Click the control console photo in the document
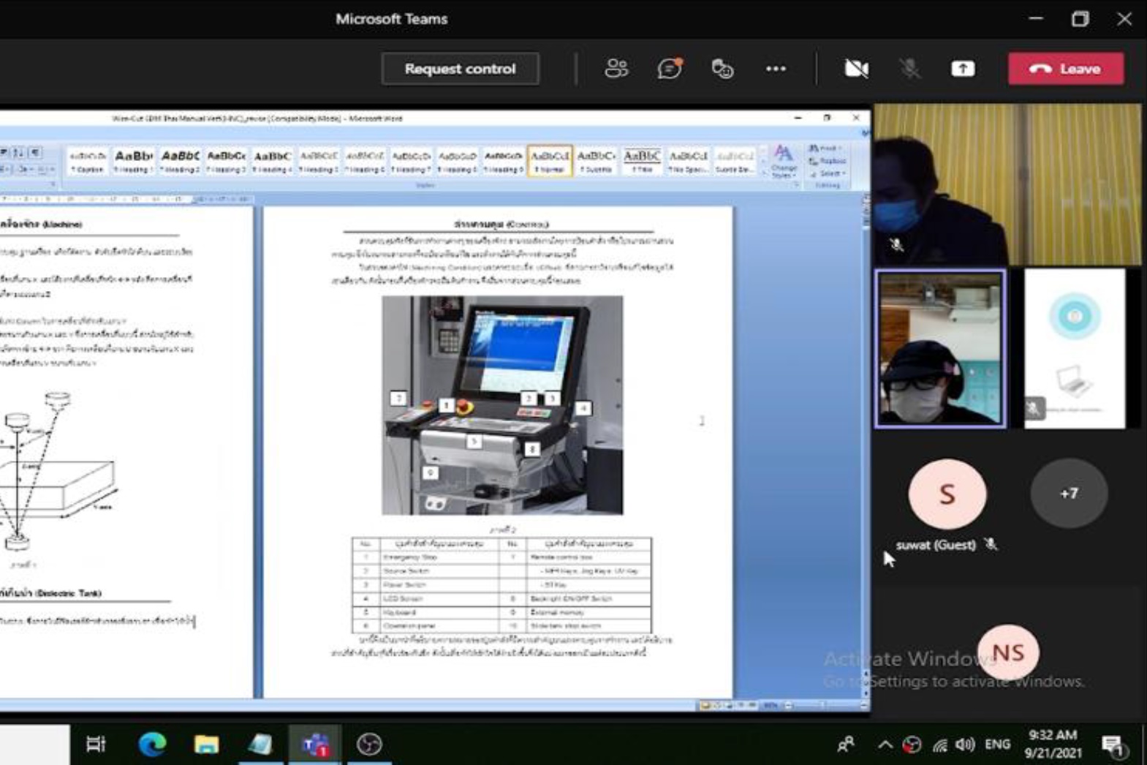Screen dimensions: 1147x765 pos(502,405)
